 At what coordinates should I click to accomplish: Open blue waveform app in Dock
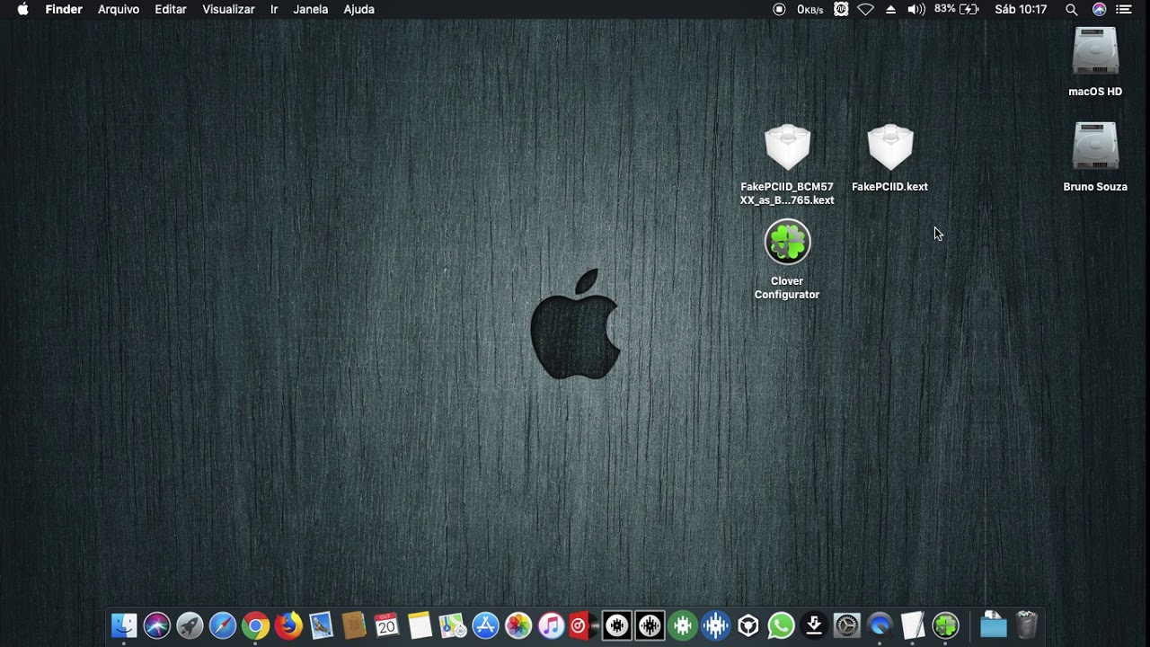pyautogui.click(x=716, y=625)
